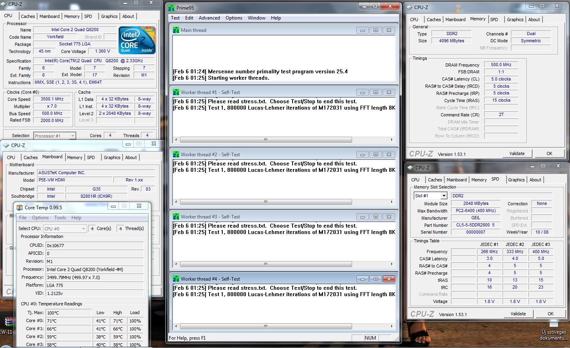Minimize the Main thread child window
570x348 pixels.
click(x=362, y=30)
